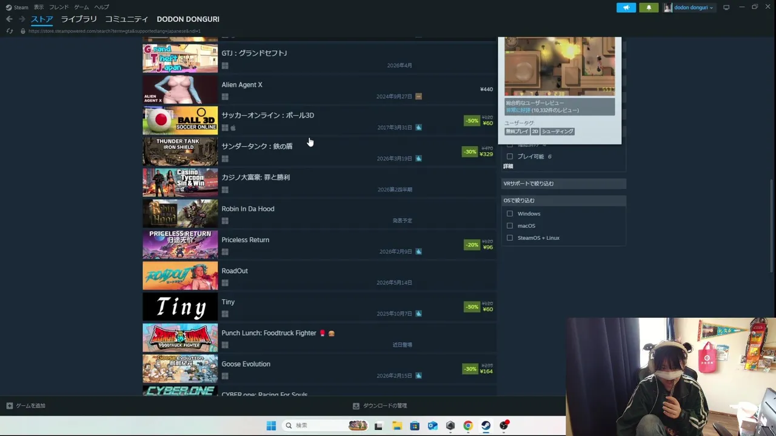
Task: Open Google Chrome from the taskbar
Action: [x=468, y=426]
